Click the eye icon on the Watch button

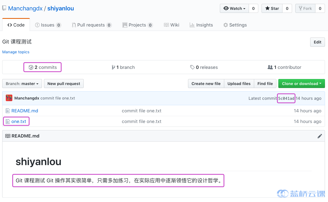pyautogui.click(x=226, y=8)
